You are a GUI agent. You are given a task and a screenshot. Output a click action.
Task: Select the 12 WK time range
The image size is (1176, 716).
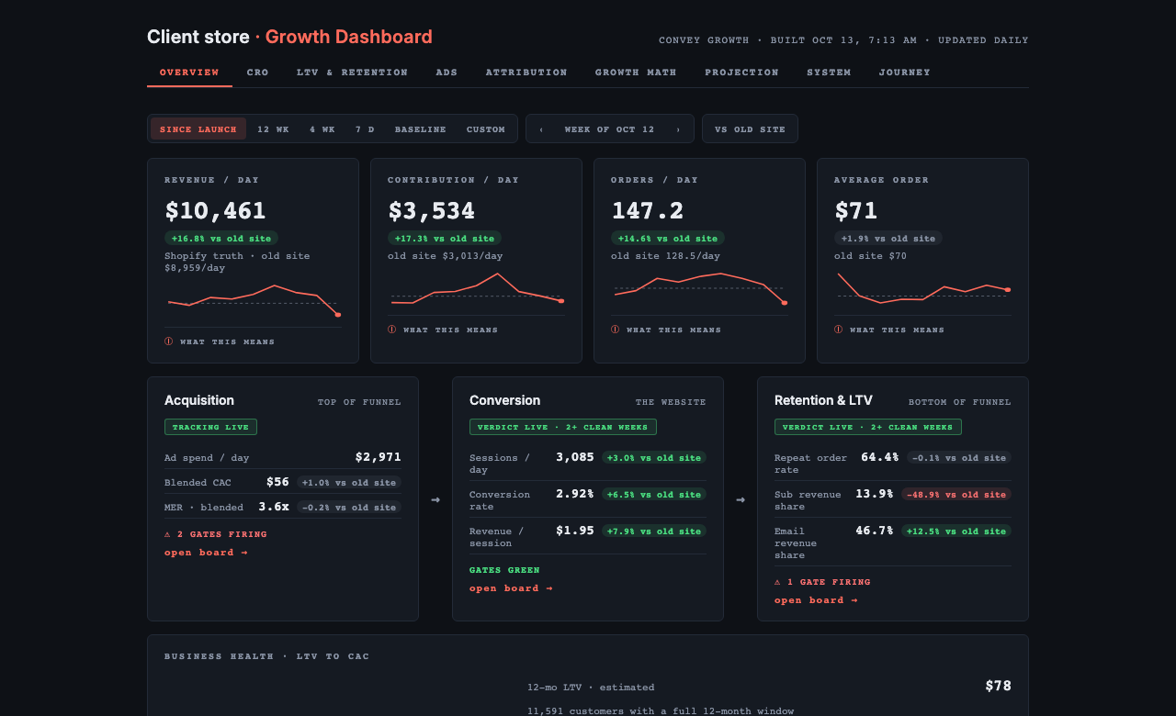(273, 129)
